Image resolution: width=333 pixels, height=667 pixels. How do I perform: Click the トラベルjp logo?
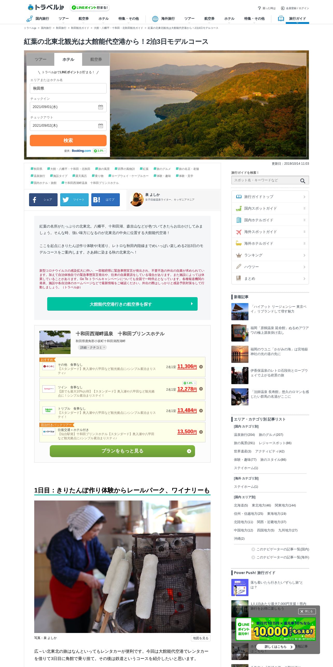(46, 7)
